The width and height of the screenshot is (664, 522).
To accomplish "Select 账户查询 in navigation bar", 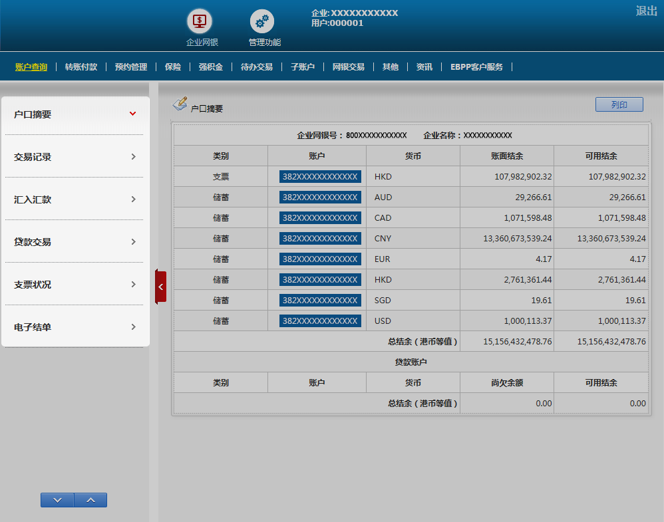I will coord(31,67).
